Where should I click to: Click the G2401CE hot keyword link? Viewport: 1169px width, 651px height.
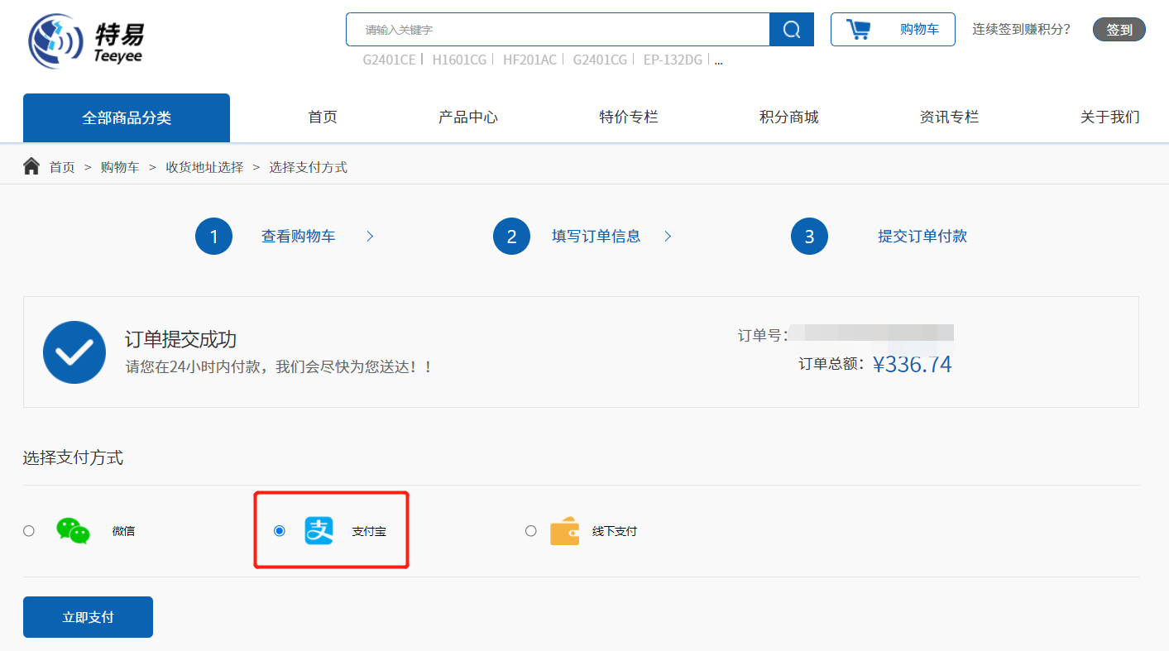coord(389,60)
